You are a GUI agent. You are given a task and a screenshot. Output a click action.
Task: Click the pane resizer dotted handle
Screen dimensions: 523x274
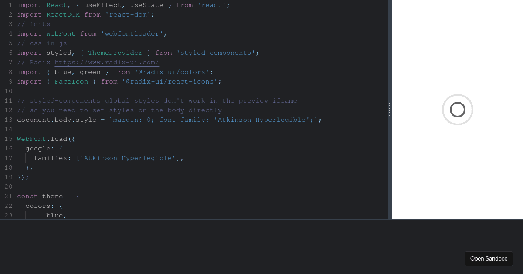pos(390,110)
